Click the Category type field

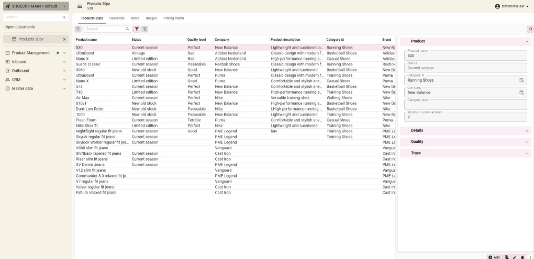pyautogui.click(x=465, y=105)
